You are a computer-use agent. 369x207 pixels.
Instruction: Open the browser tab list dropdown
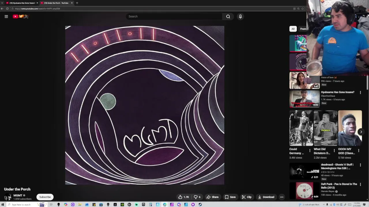[x=2, y=3]
